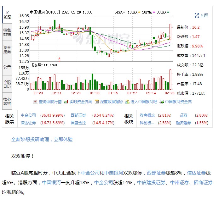Click 中金公司 quote (36.43 9.99%)
The height and width of the screenshot is (199, 219).
(52, 115)
